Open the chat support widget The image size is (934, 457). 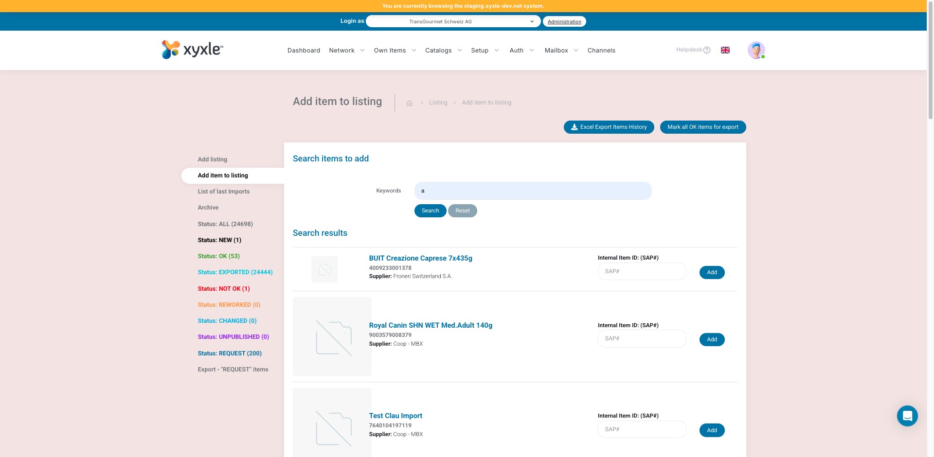907,416
